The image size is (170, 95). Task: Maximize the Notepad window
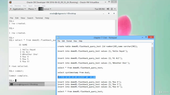(x=146, y=37)
